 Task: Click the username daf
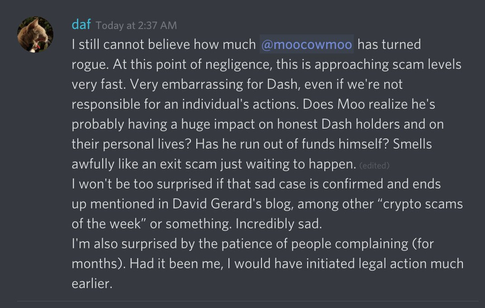(x=81, y=24)
